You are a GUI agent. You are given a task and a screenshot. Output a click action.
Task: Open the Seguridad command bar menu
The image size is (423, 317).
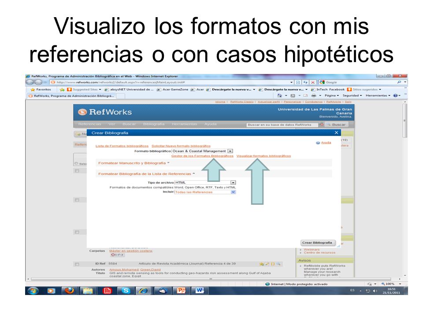pos(352,96)
